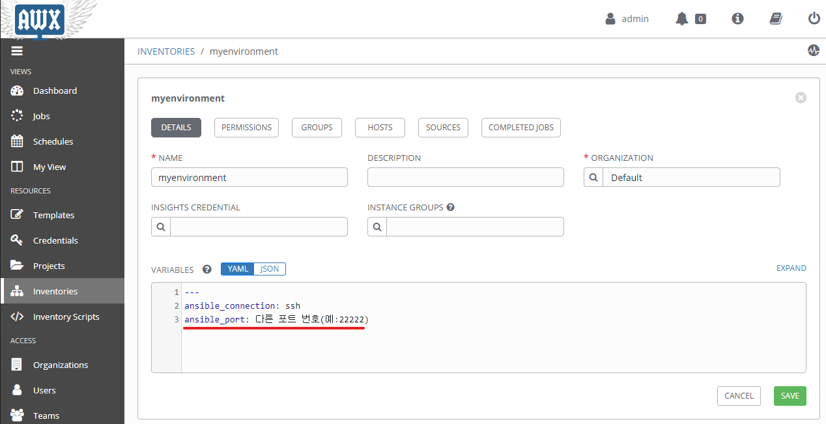Open Schedules in sidebar
Viewport: 826px width, 424px height.
pos(62,141)
